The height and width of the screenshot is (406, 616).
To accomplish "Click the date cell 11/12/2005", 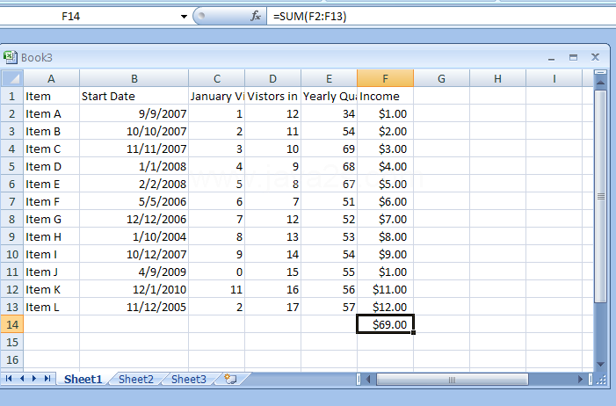I will [134, 307].
